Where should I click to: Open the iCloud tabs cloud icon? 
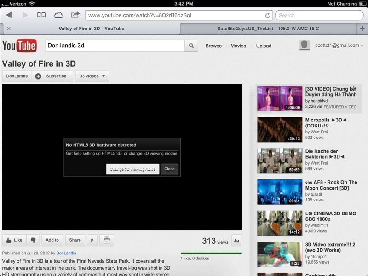click(58, 15)
